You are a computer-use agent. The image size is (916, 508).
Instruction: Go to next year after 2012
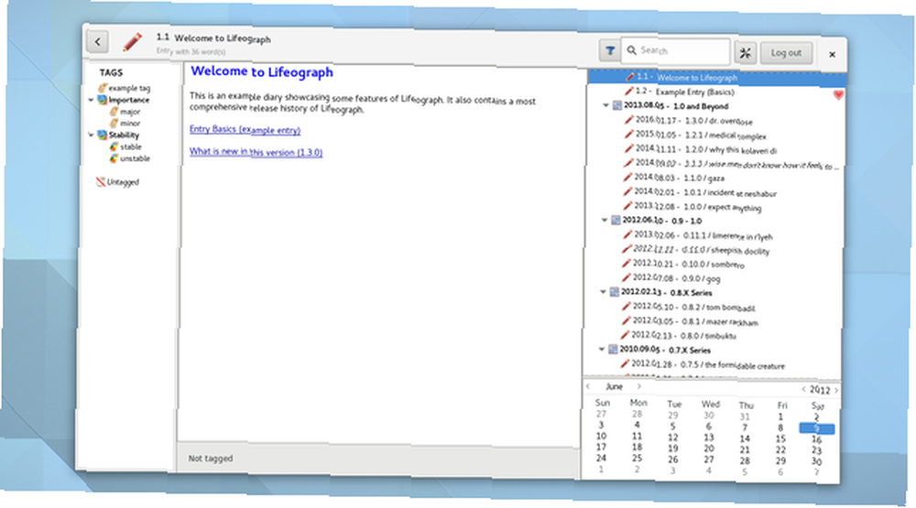(836, 390)
